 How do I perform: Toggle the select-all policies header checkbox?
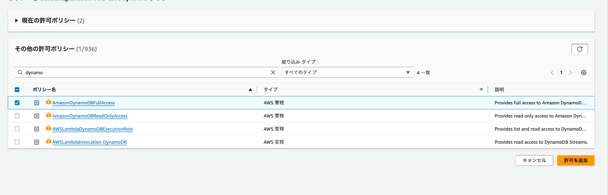coord(17,89)
